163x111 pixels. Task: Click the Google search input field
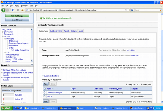coord(147,10)
